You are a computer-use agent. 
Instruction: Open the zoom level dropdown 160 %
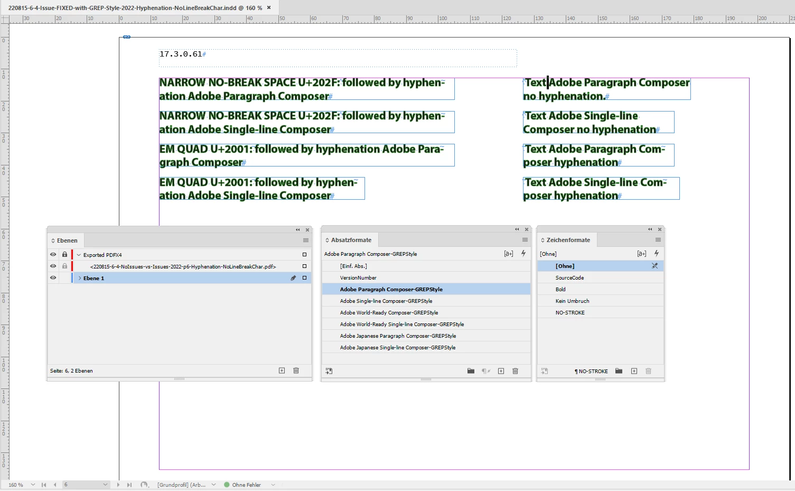(x=33, y=485)
